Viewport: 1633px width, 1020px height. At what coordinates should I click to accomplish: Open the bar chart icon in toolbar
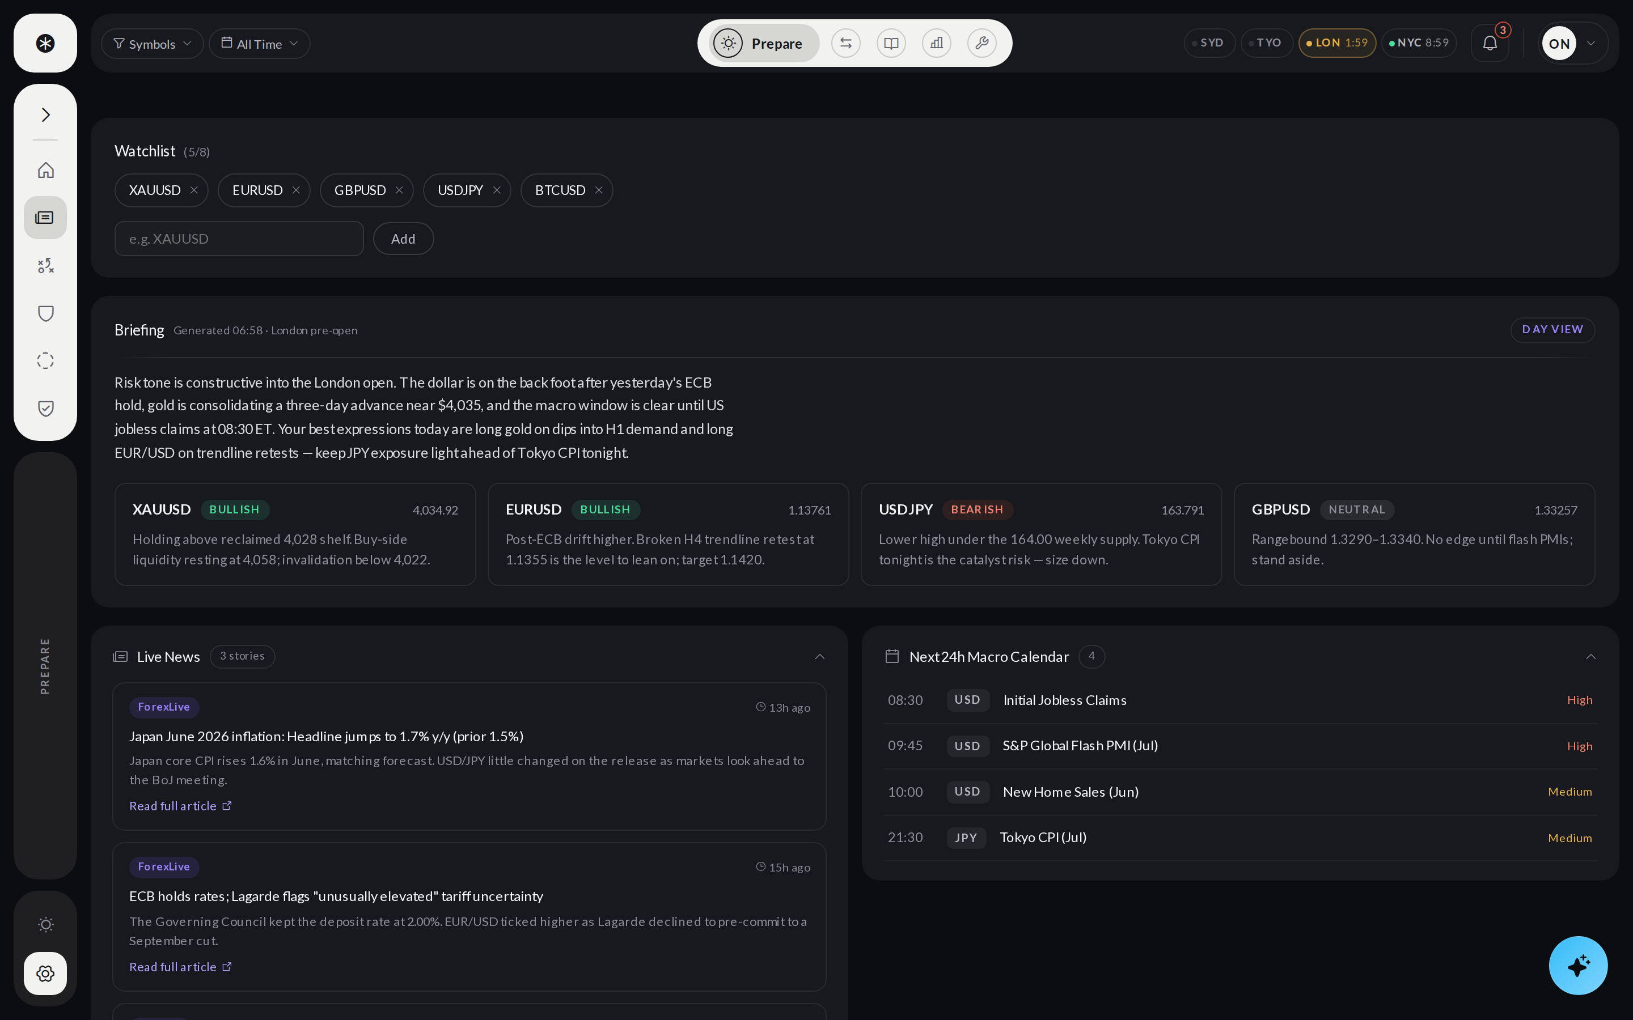pyautogui.click(x=937, y=43)
